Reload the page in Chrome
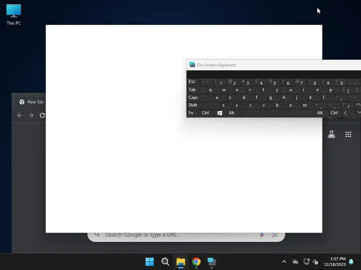Image resolution: width=361 pixels, height=270 pixels. pos(42,115)
